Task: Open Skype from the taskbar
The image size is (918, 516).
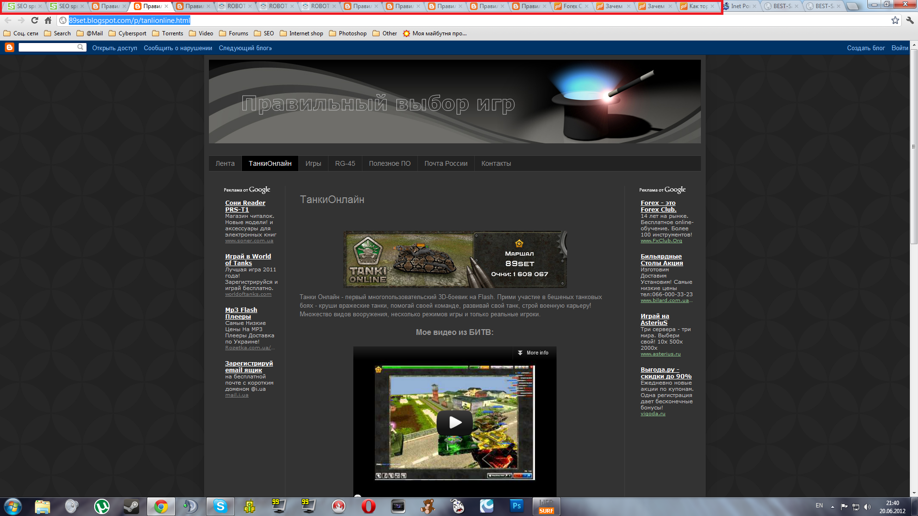Action: (220, 506)
